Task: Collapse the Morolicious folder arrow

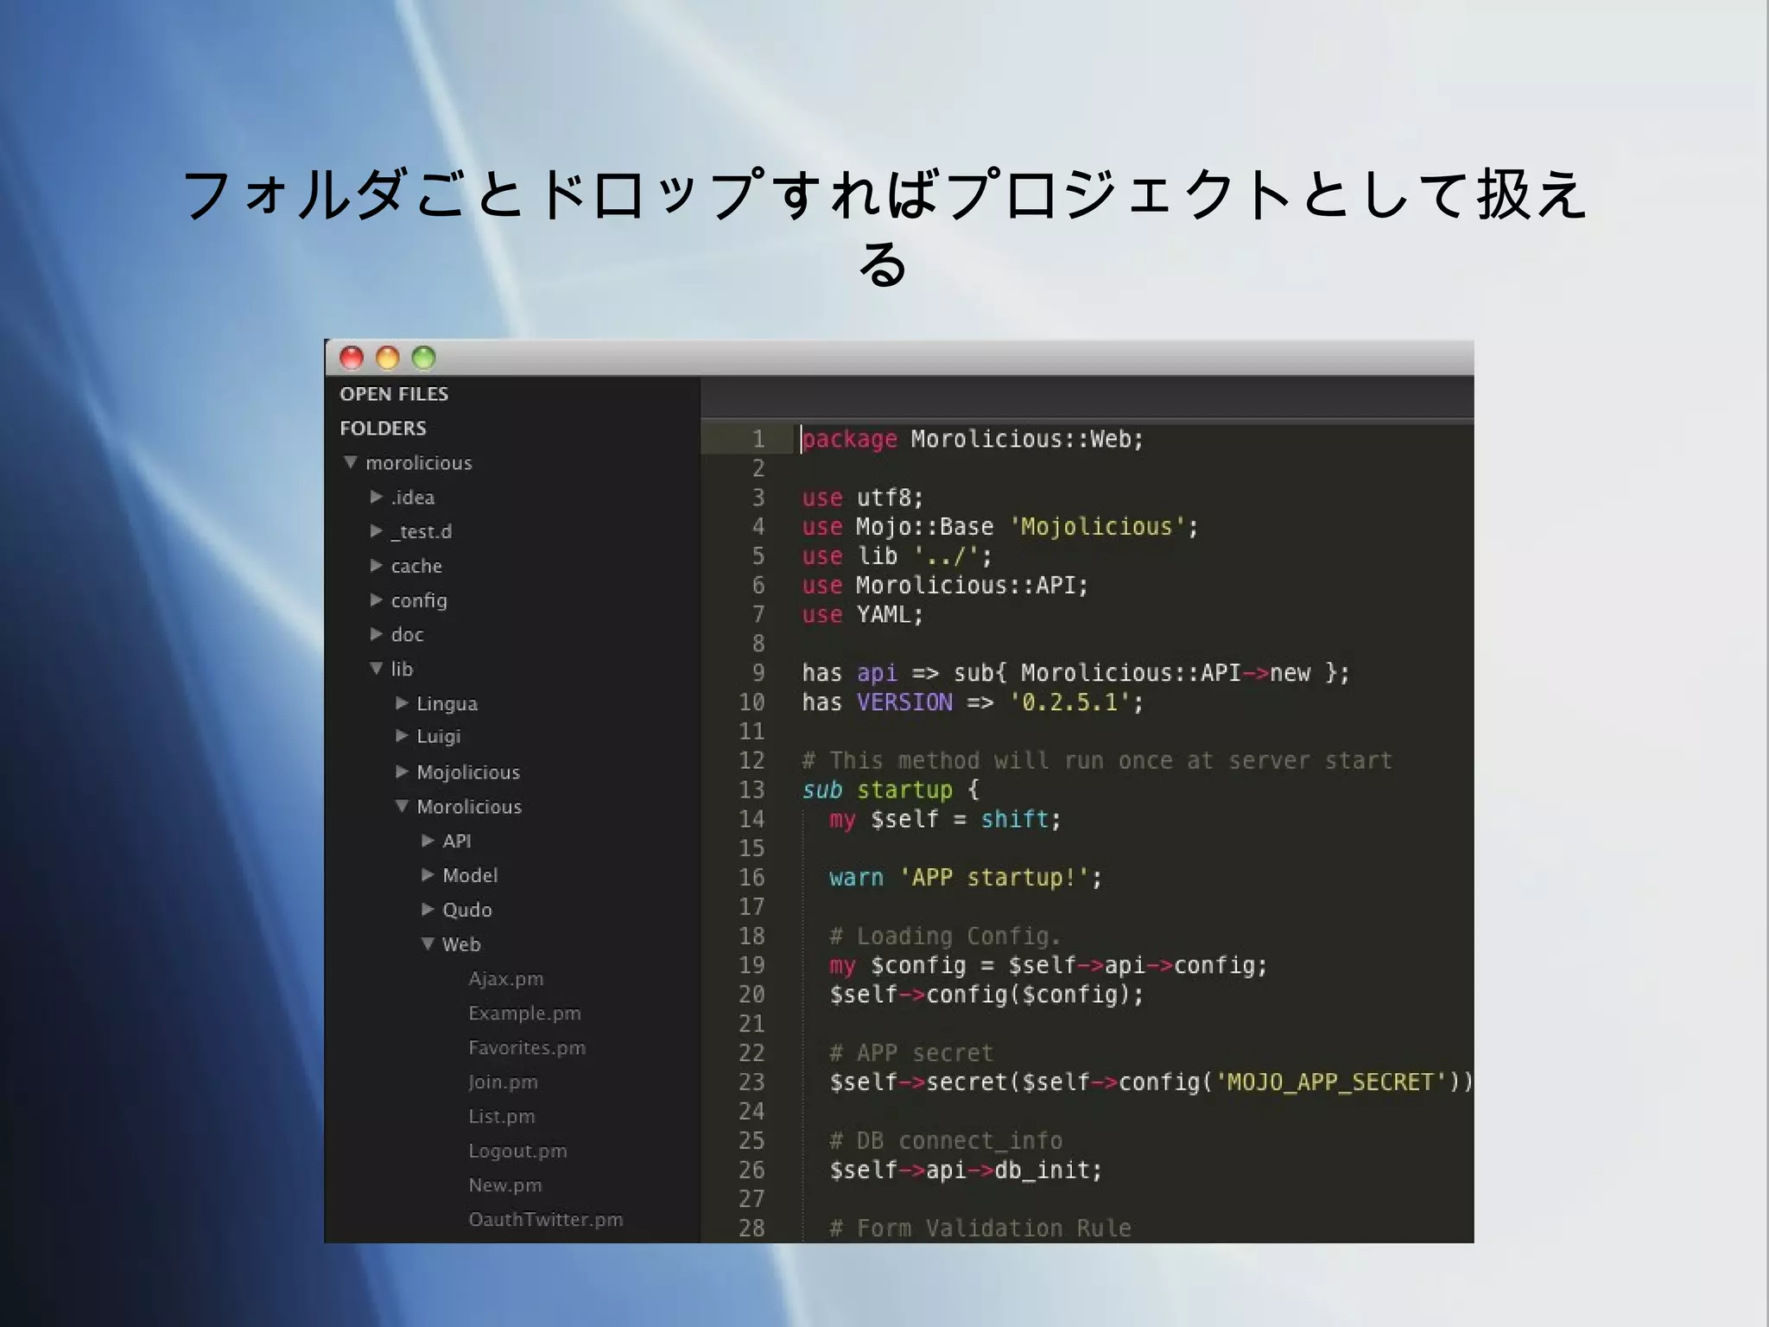Action: [402, 806]
